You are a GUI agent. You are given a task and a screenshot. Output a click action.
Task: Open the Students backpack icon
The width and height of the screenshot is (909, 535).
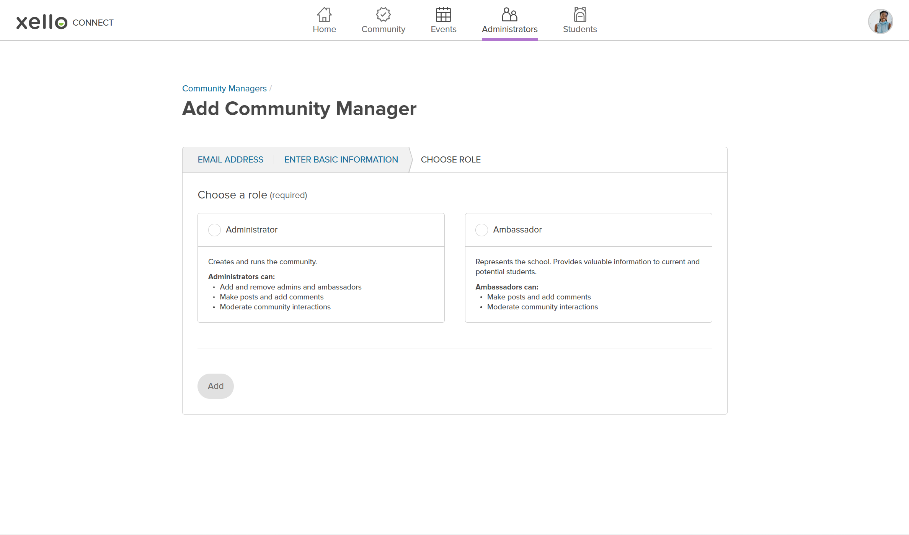(x=579, y=15)
